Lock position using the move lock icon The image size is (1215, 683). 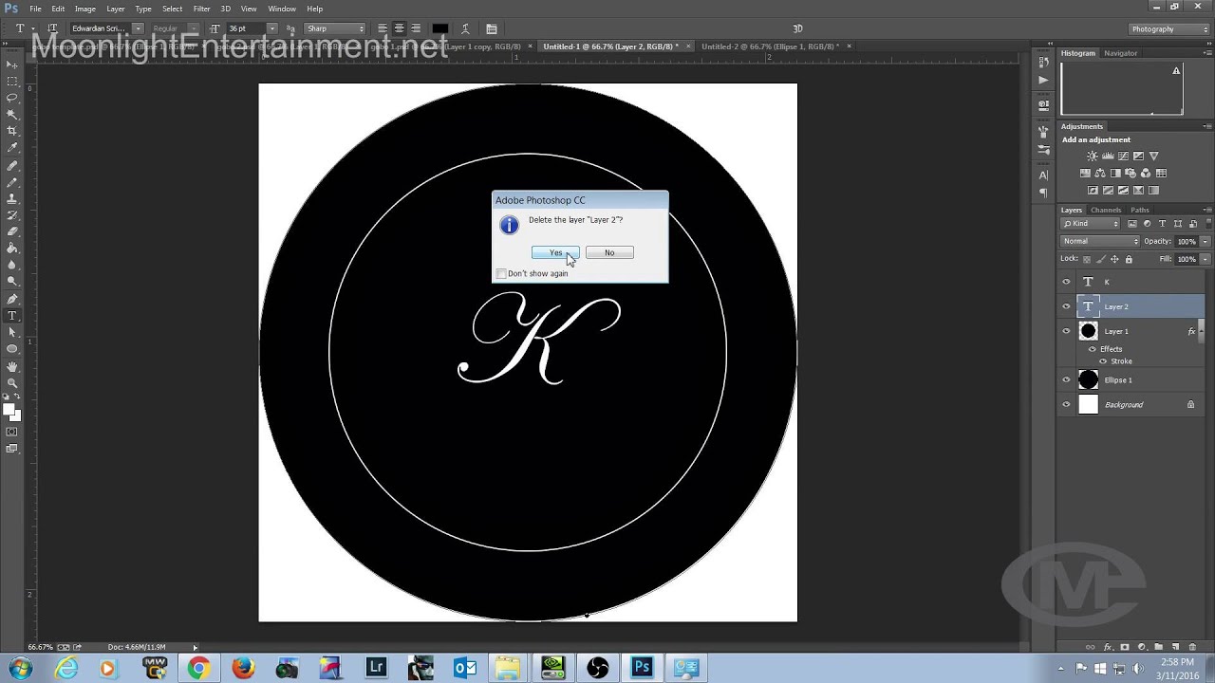pyautogui.click(x=1114, y=259)
